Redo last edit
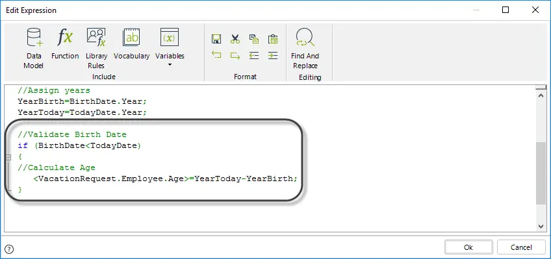551x259 pixels. point(235,55)
